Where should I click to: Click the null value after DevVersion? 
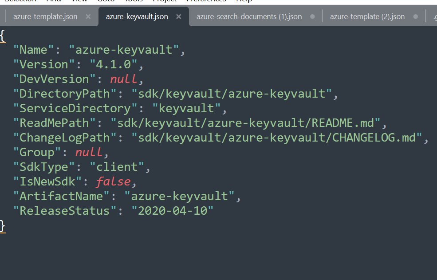tap(123, 79)
